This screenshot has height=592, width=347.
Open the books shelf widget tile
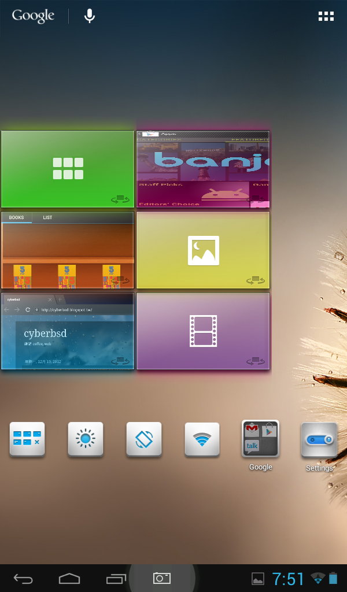(68, 250)
